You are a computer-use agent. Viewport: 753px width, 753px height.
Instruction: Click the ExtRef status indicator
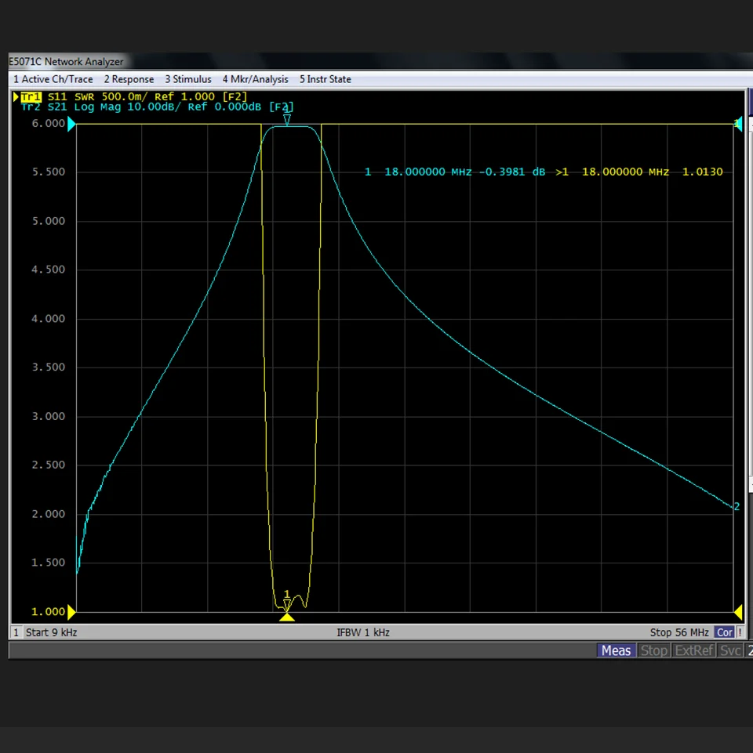694,650
